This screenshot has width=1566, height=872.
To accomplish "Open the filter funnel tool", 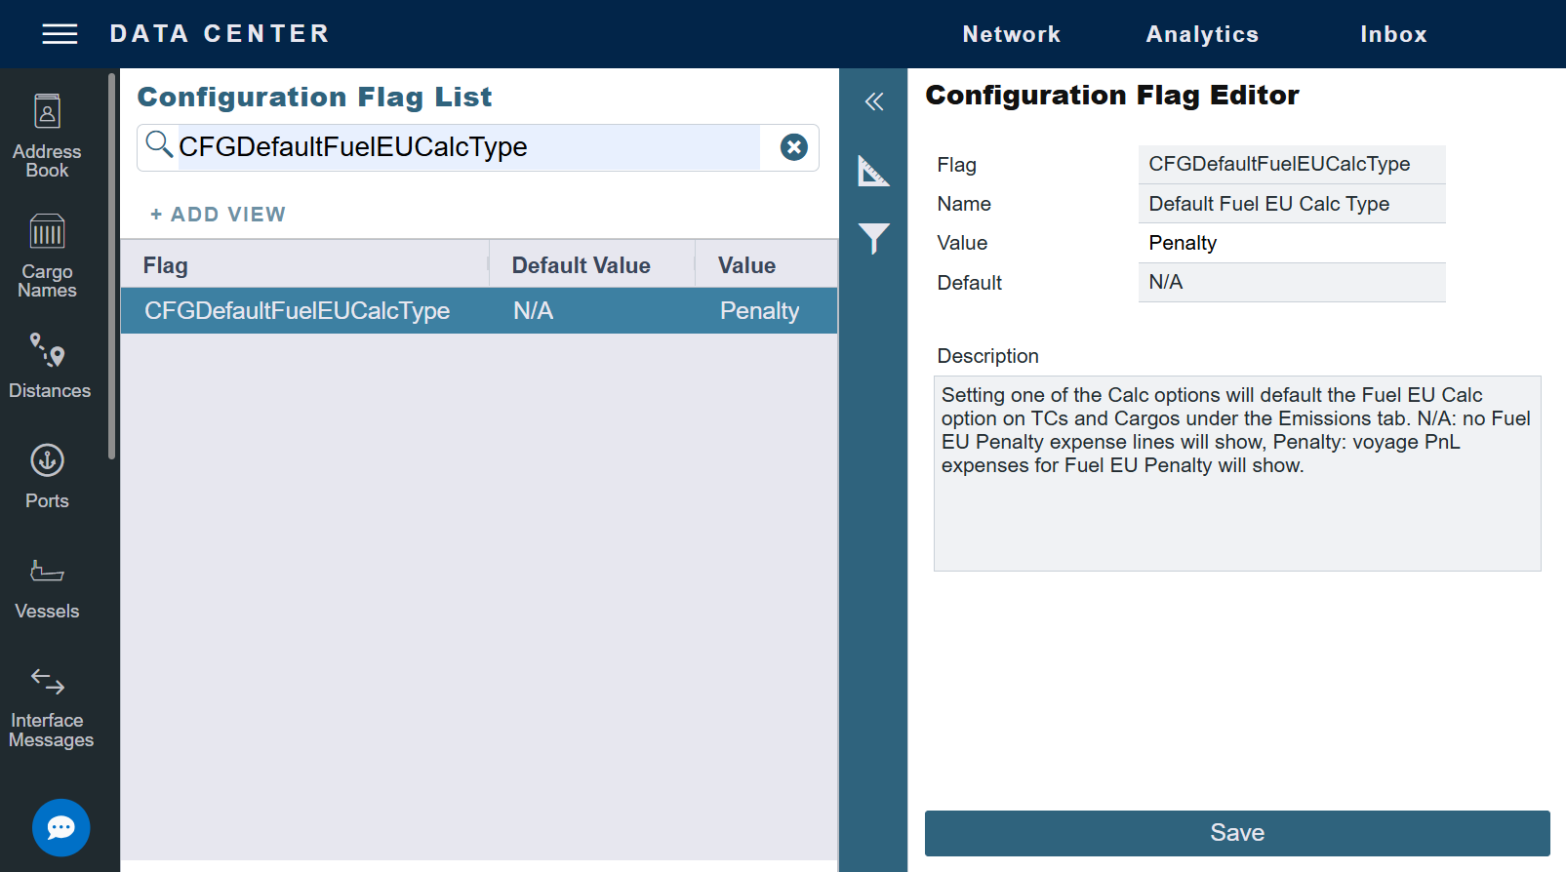I will (873, 238).
